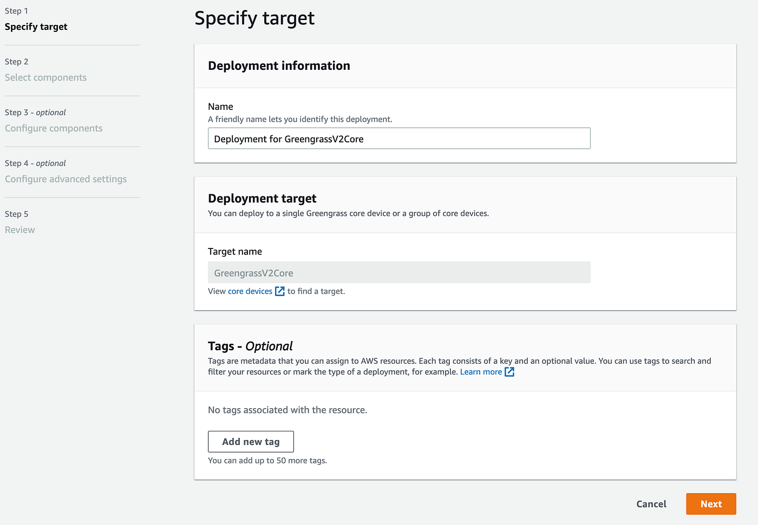758x525 pixels.
Task: Click the deployment Name input field
Action: 399,139
